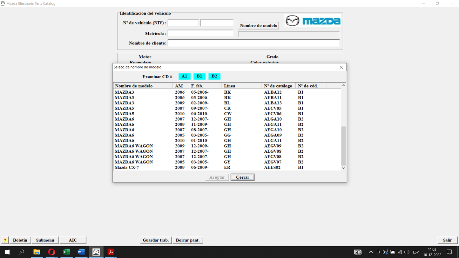Select MAZDA5 row with catalog AECV05

(x=227, y=109)
